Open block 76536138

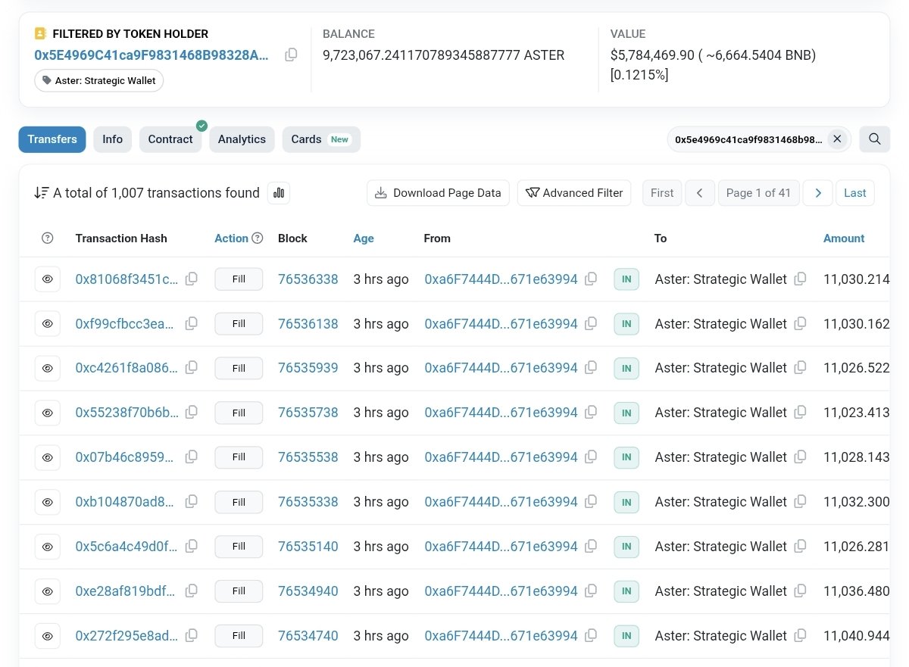pyautogui.click(x=308, y=324)
